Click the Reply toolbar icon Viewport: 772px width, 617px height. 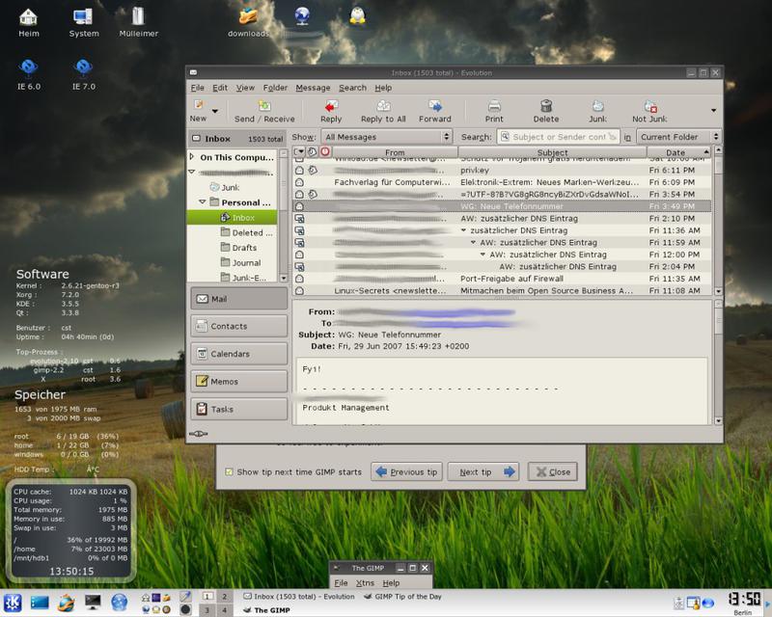[x=331, y=111]
